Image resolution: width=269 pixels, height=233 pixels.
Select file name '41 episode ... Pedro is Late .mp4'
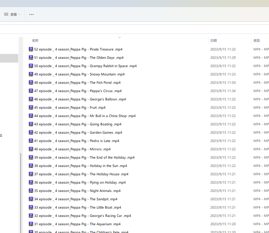pyautogui.click(x=77, y=141)
